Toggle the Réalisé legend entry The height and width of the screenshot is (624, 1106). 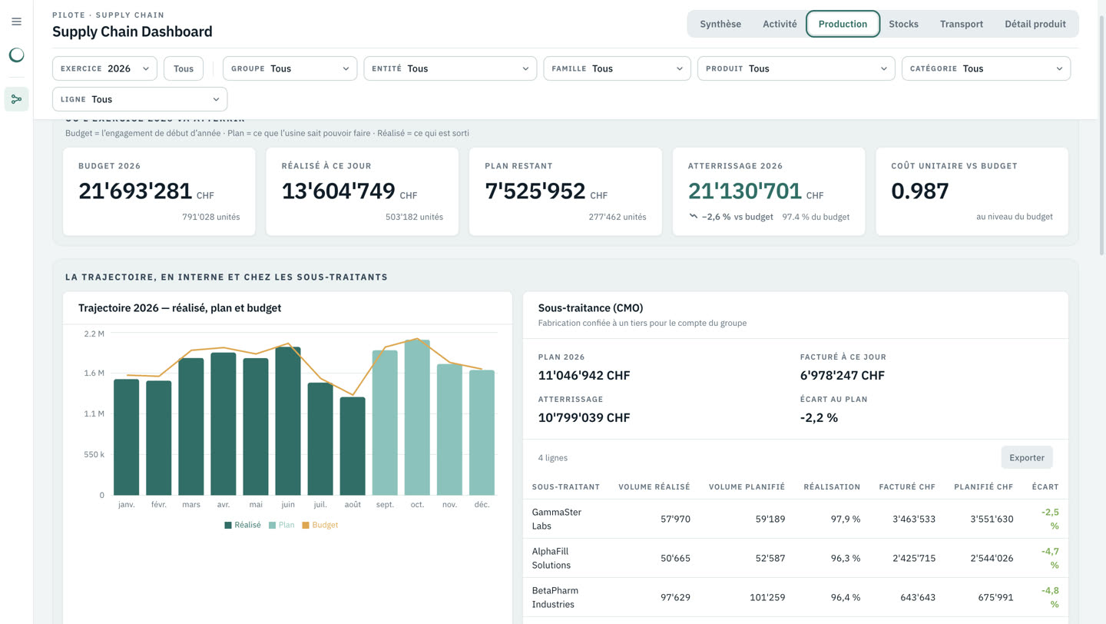tap(243, 525)
